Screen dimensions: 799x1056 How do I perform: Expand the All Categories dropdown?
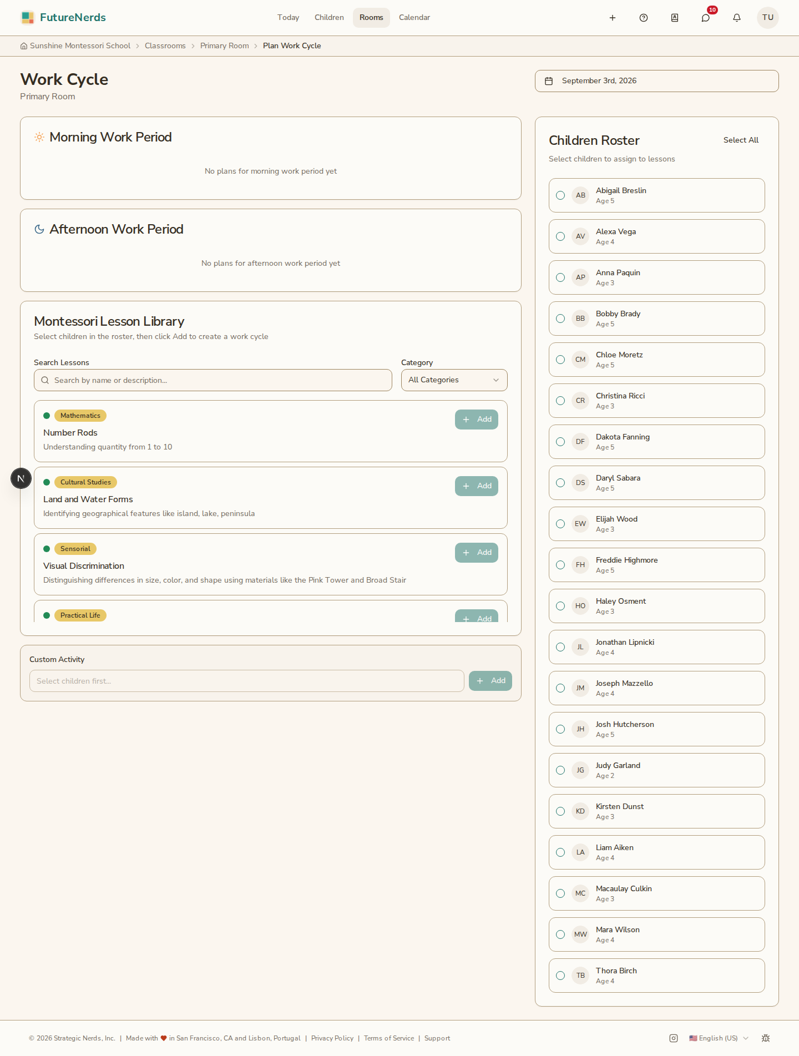click(454, 380)
